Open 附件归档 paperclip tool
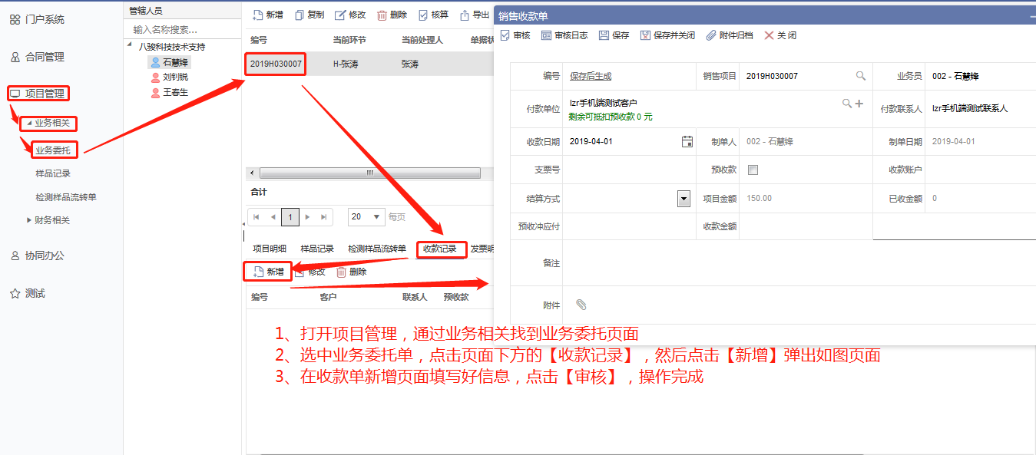The width and height of the screenshot is (1036, 455). click(711, 35)
